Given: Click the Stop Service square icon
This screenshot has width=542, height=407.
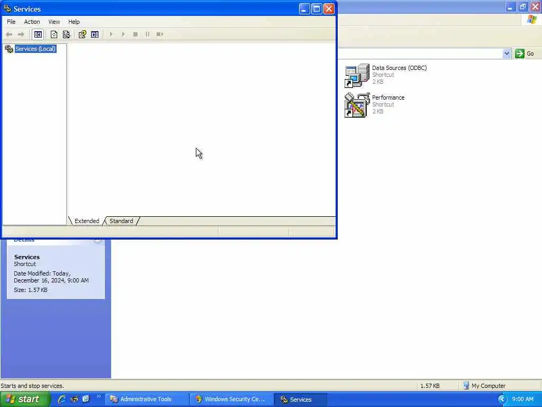Looking at the screenshot, I should point(135,34).
